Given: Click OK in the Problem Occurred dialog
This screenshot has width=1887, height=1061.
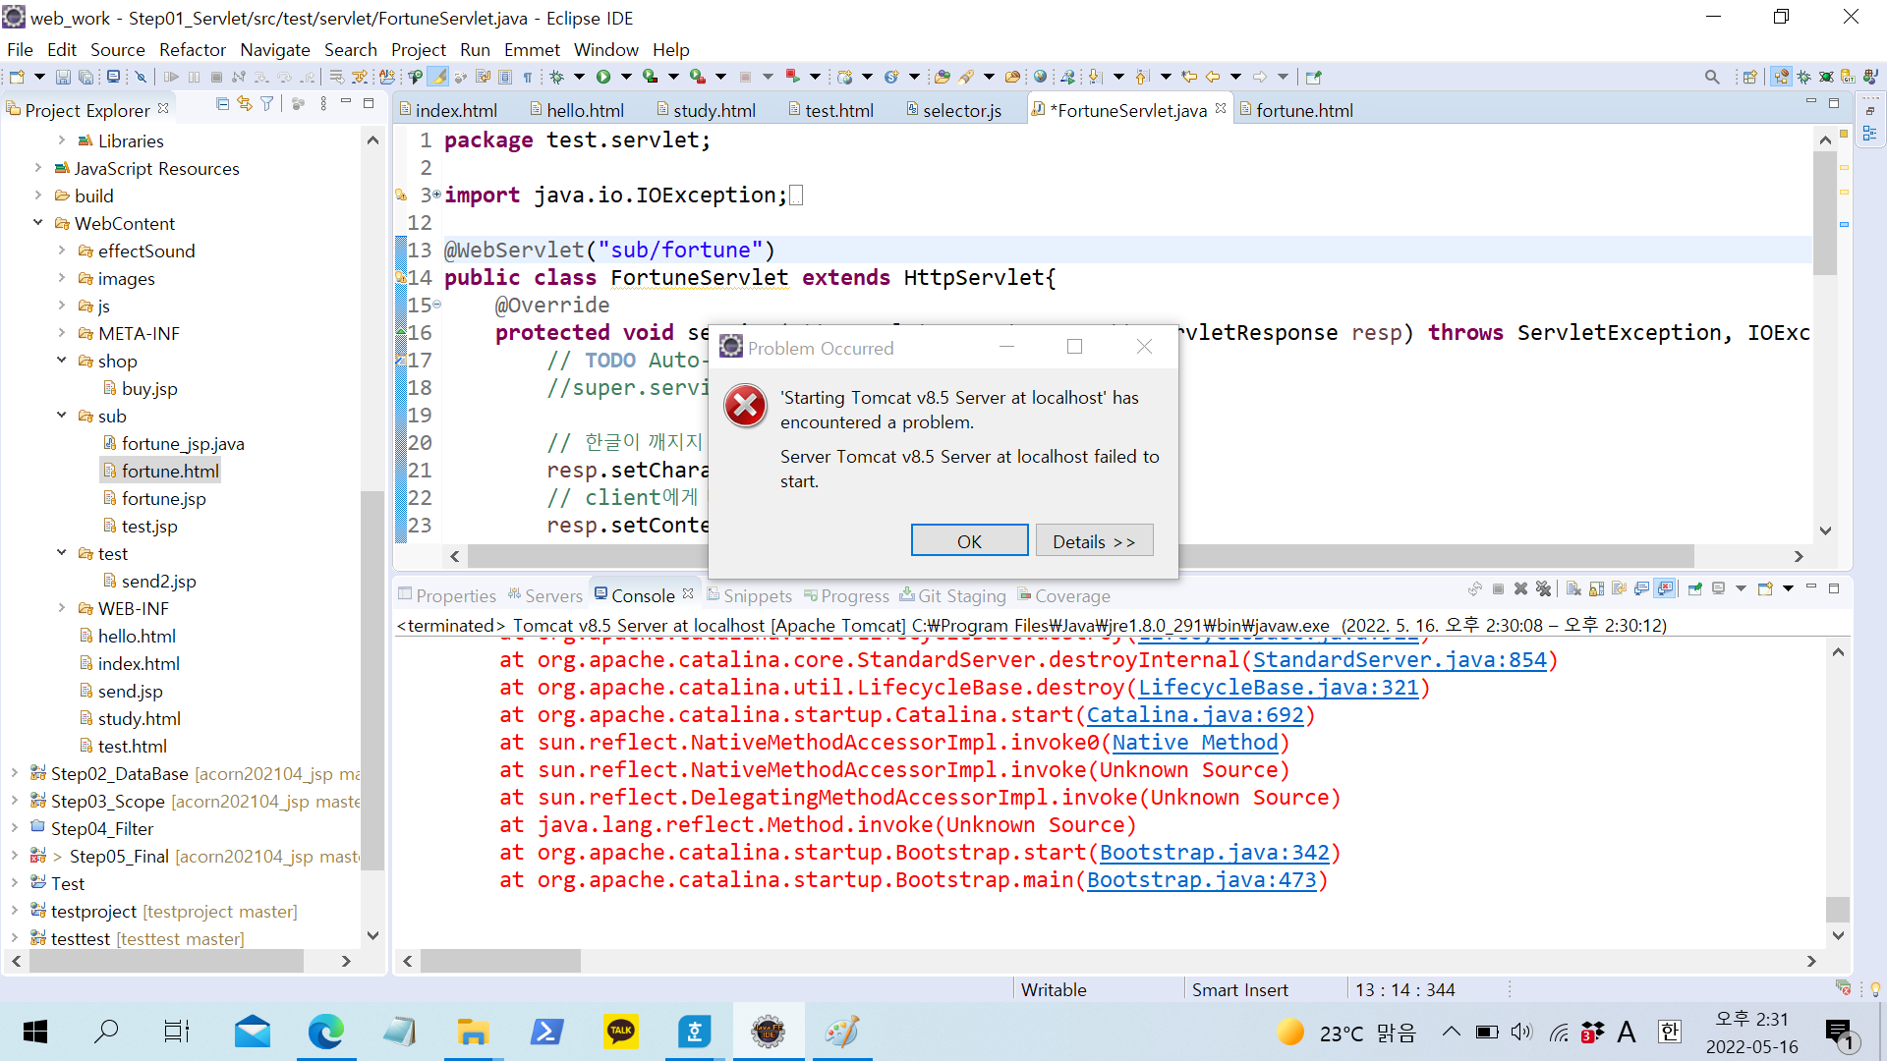Looking at the screenshot, I should coord(969,541).
